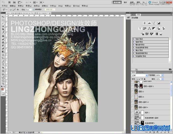Select the Clone Stamp tool

pyautogui.click(x=3, y=42)
